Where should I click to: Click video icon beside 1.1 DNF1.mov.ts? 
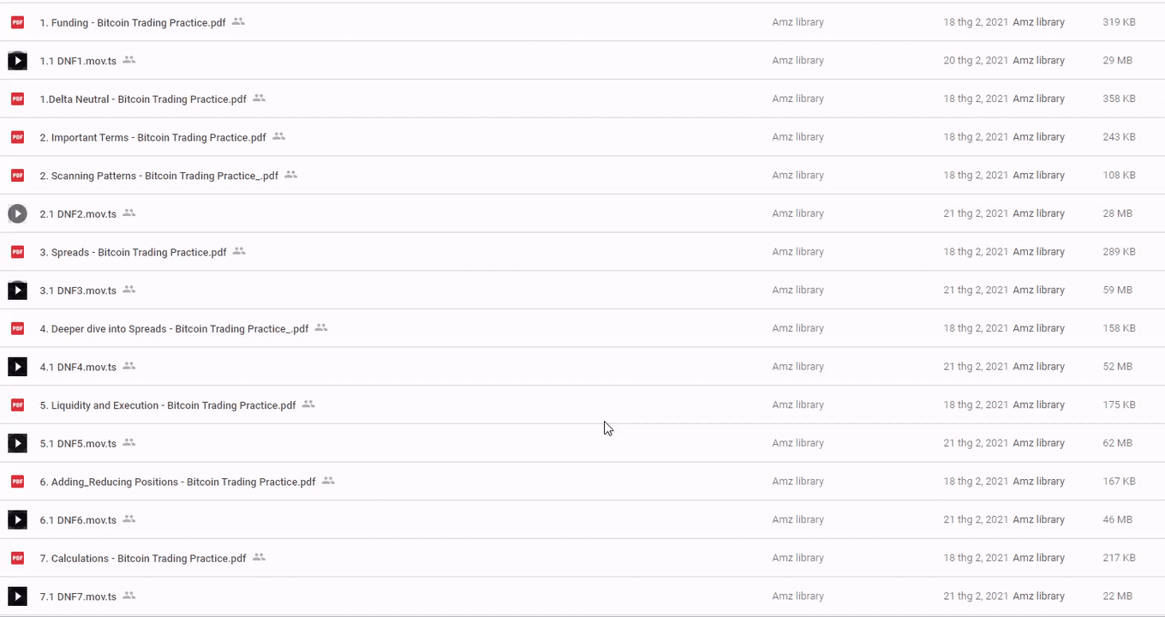coord(17,61)
